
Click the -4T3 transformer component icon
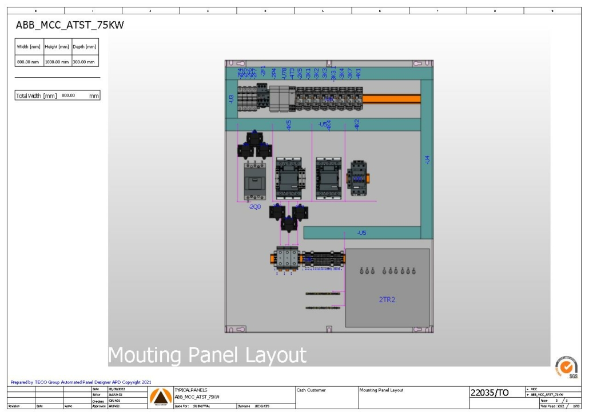pos(292,97)
